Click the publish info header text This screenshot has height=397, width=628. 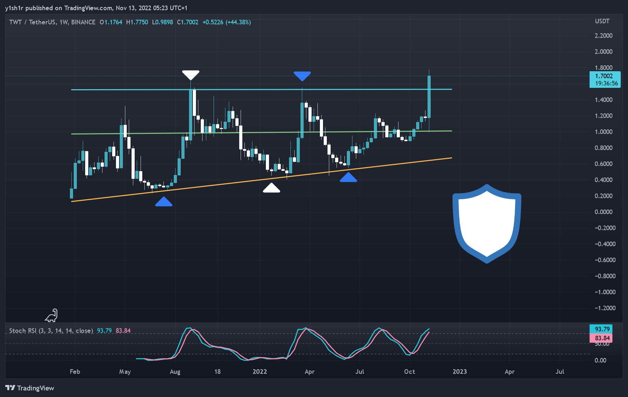pos(96,8)
